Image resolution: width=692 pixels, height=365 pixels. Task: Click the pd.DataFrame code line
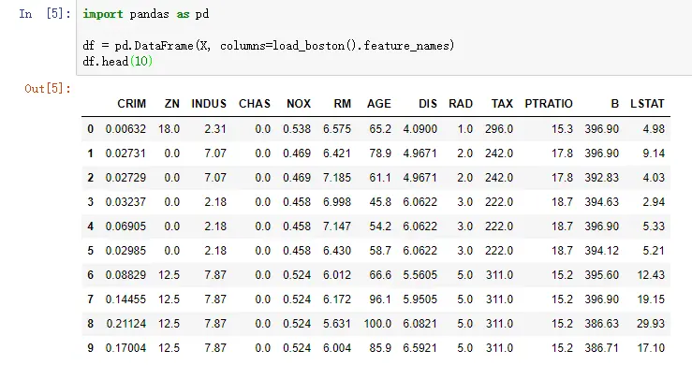(x=269, y=46)
